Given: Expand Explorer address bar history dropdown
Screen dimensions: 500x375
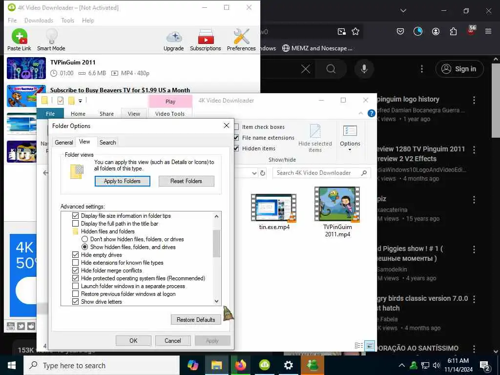Looking at the screenshot, I should (x=254, y=173).
